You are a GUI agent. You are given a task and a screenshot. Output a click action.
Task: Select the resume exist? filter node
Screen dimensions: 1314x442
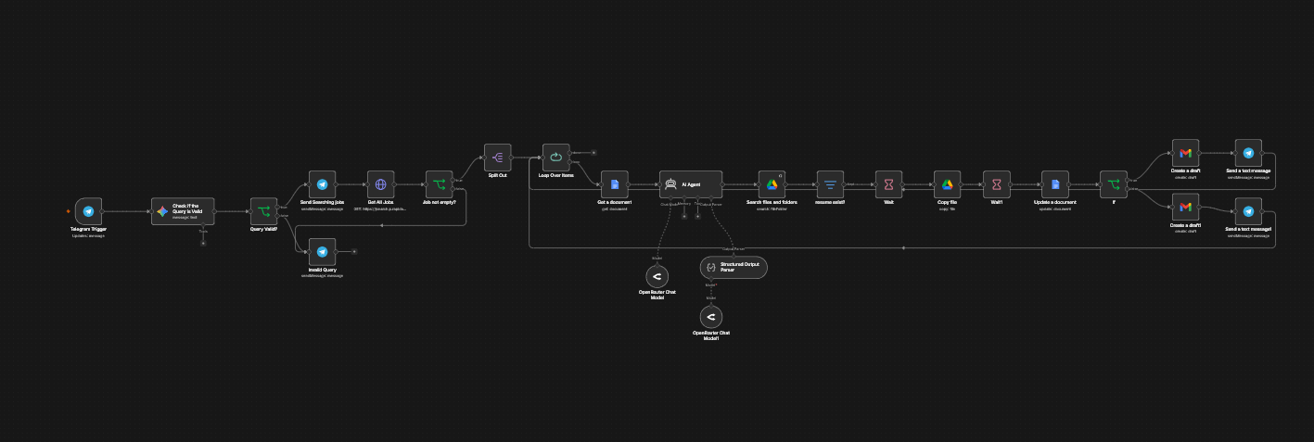click(x=830, y=184)
